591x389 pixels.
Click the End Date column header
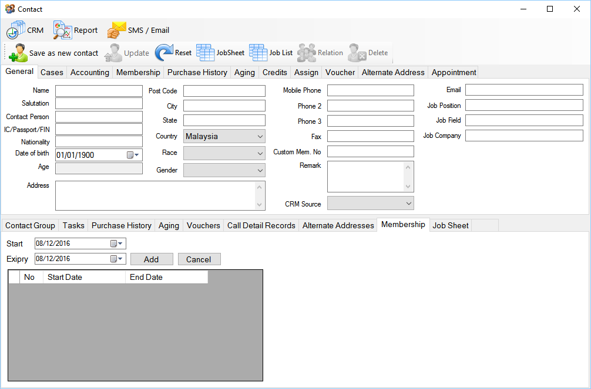coord(167,277)
